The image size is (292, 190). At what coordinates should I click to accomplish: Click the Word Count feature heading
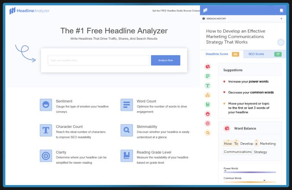(146, 101)
